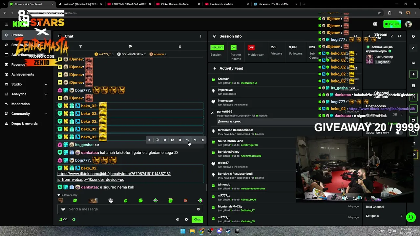Open the profile avatar menu
Image resolution: width=420 pixels, height=236 pixels.
pyautogui.click(x=409, y=24)
